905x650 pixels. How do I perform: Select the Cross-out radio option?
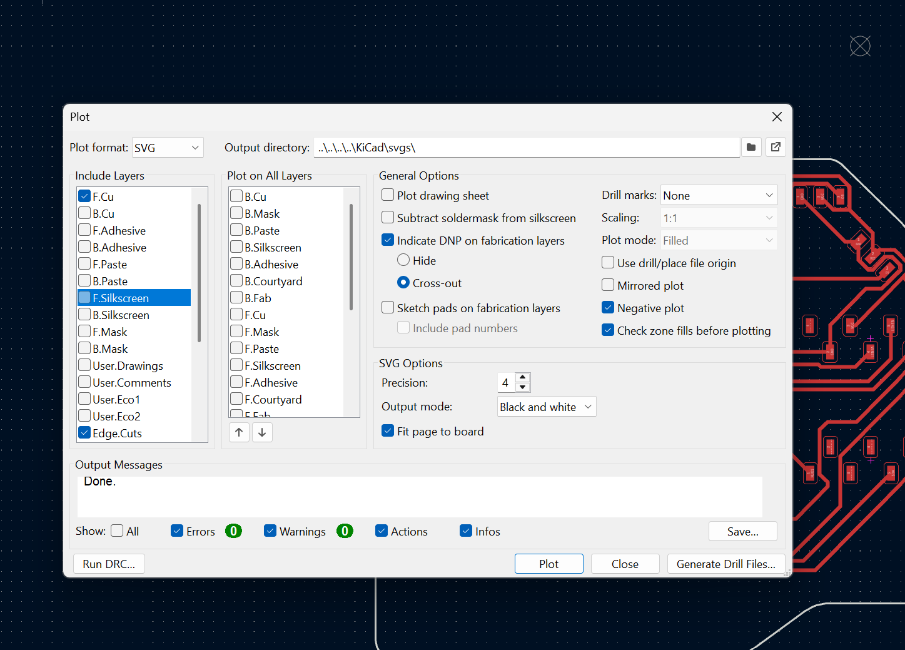tap(403, 283)
